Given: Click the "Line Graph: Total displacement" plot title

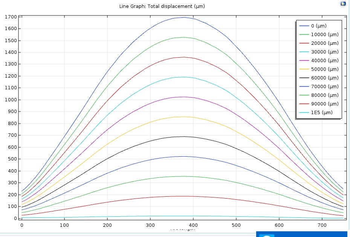Looking at the screenshot, I should [x=162, y=6].
